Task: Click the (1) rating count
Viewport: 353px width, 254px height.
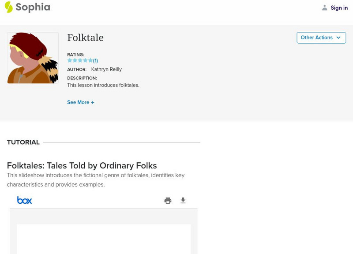Action: pyautogui.click(x=95, y=60)
